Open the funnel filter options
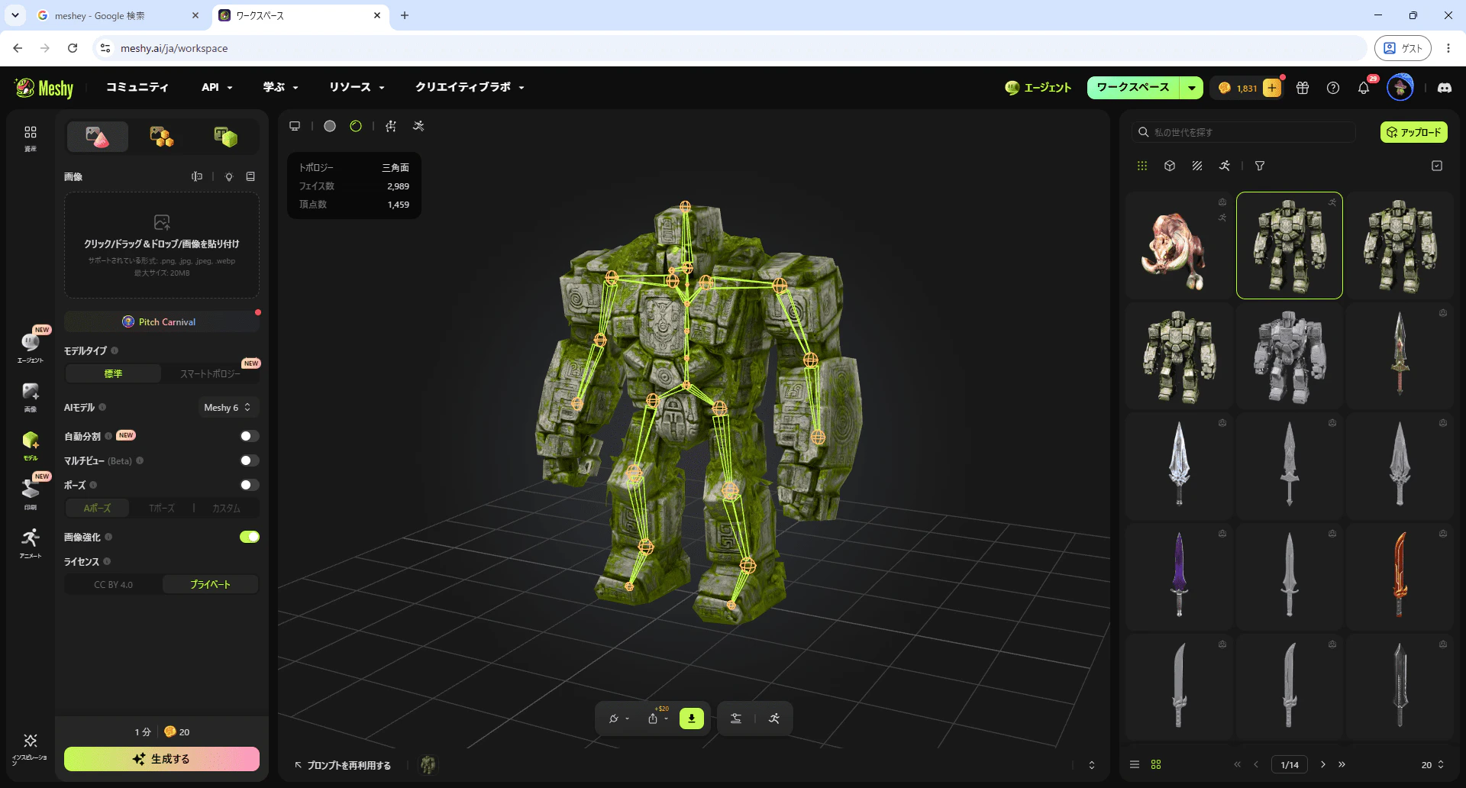Image resolution: width=1466 pixels, height=788 pixels. click(1260, 166)
